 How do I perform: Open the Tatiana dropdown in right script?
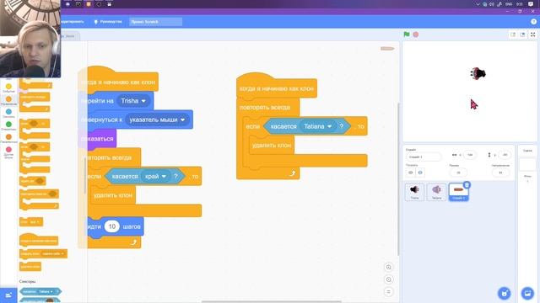pyautogui.click(x=317, y=126)
